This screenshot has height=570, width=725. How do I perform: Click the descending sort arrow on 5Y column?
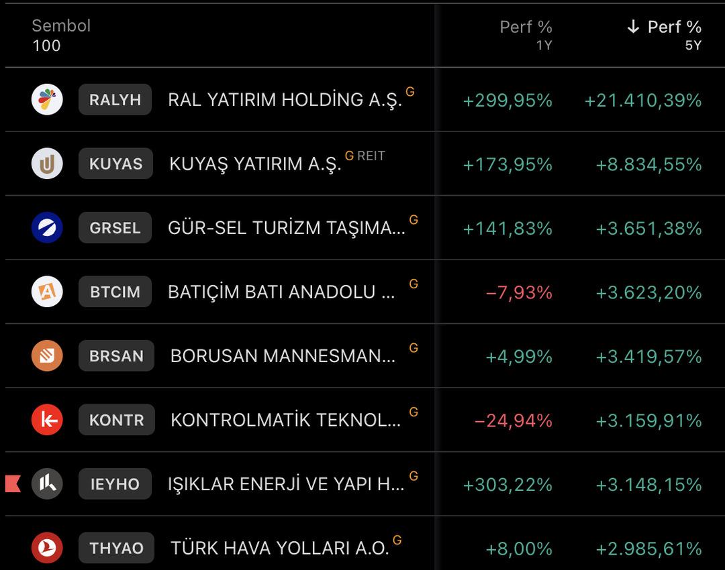tap(631, 27)
